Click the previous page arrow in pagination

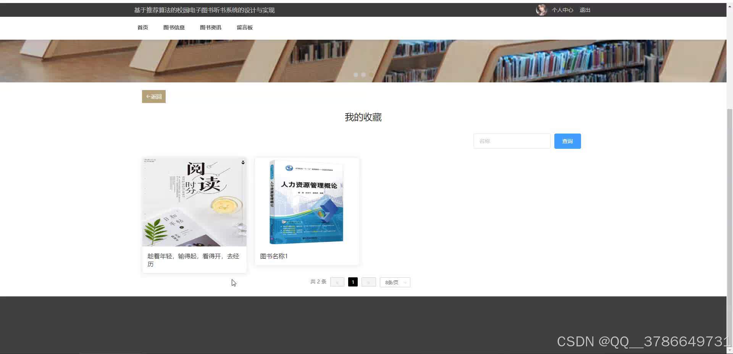pos(337,282)
